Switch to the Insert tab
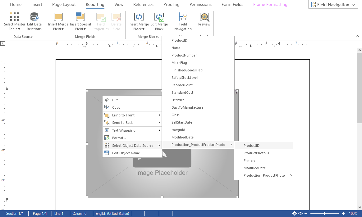The height and width of the screenshot is (217, 362). tap(37, 4)
